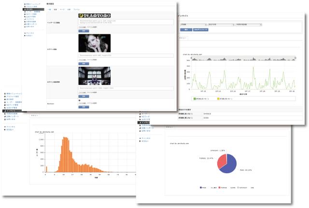Click the アカウント設定 sidebar icon in the display settings window
309x208 pixels.
coord(24,6)
